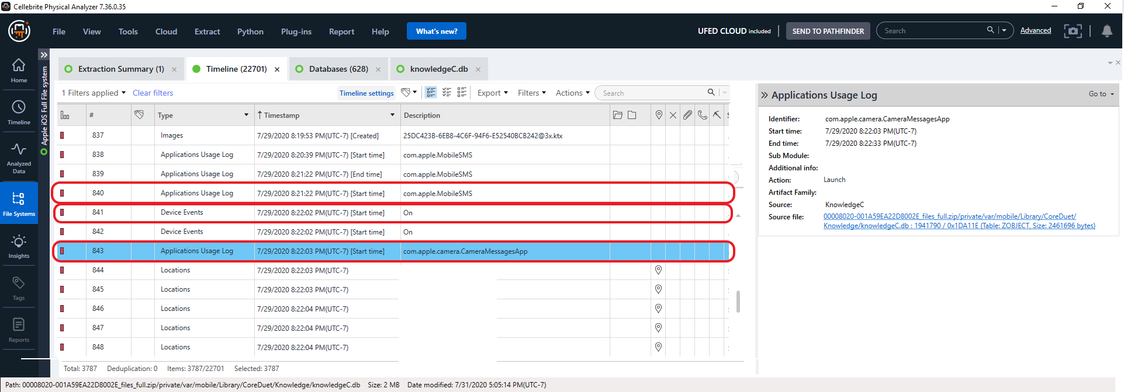Click the Clear filters link
Image resolution: width=1124 pixels, height=392 pixels.
point(153,93)
